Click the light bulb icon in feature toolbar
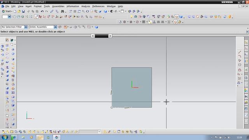The height and width of the screenshot is (140, 249). click(x=132, y=17)
